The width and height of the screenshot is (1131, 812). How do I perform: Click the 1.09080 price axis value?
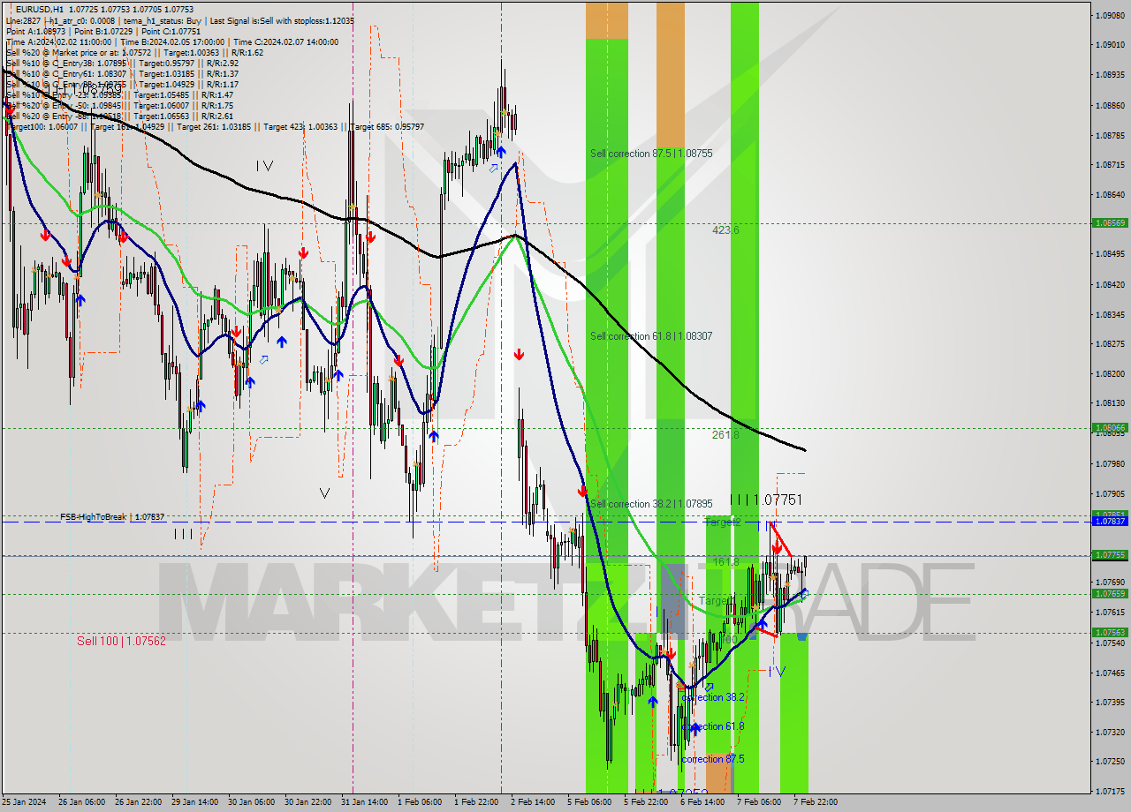[x=1110, y=15]
